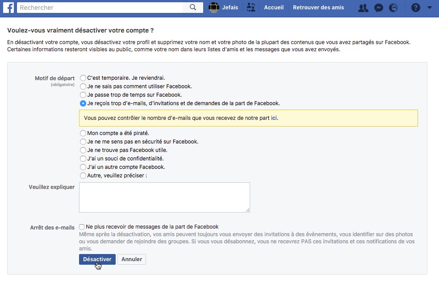
Task: Select "Autre, veuillez préciser" option
Action: (x=83, y=176)
